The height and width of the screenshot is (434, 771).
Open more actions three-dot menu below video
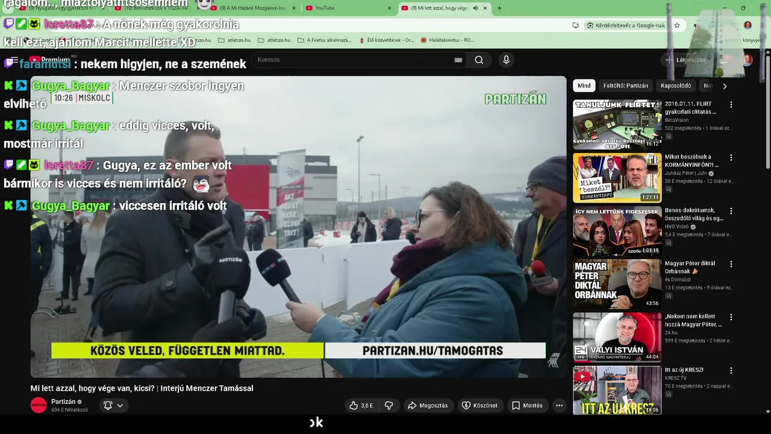[559, 406]
